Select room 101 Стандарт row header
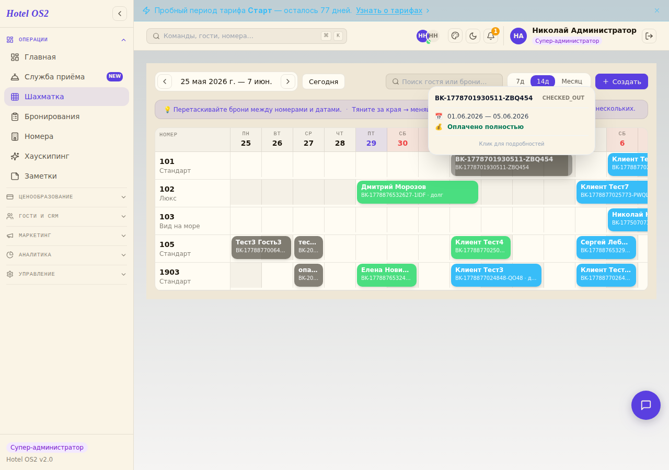This screenshot has width=669, height=470. tap(192, 166)
